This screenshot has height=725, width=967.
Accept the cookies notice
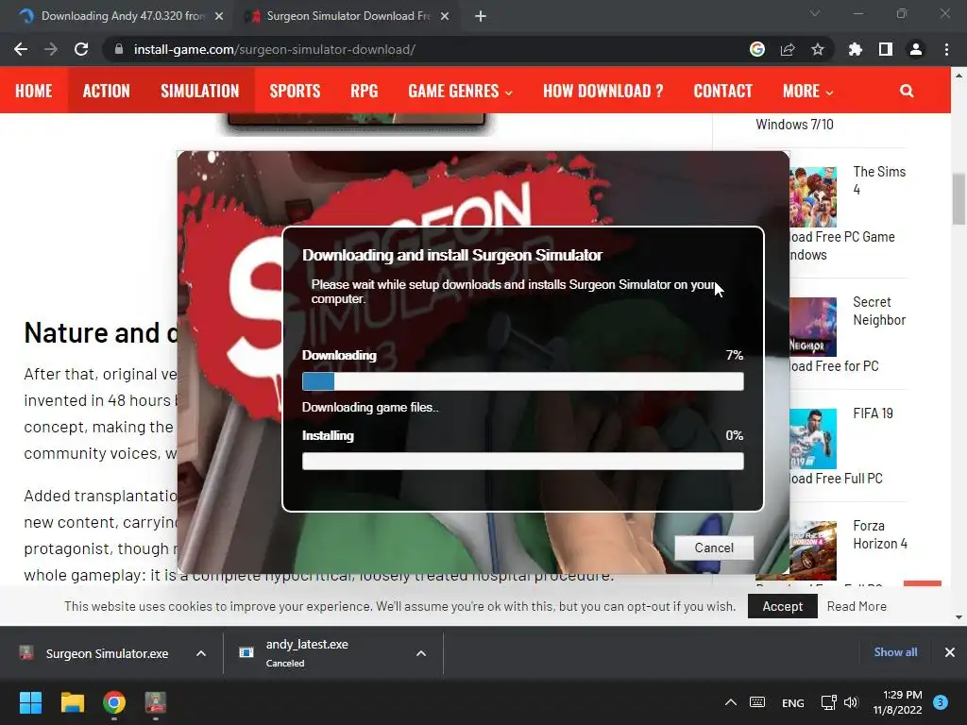[783, 606]
